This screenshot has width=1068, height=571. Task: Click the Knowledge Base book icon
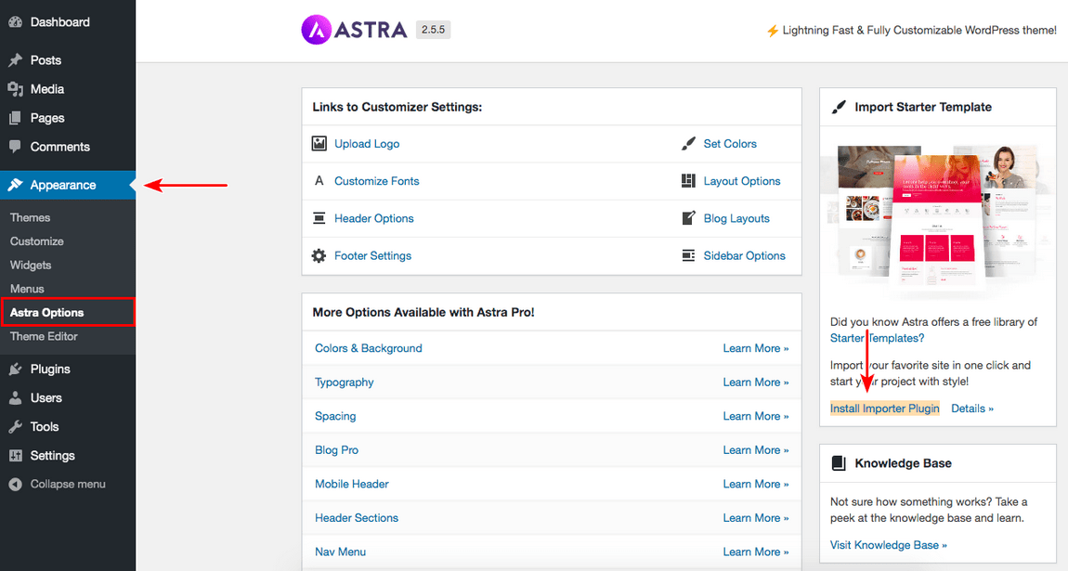click(840, 463)
